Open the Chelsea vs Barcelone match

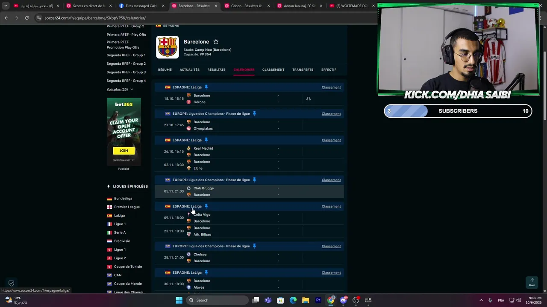pos(249,258)
